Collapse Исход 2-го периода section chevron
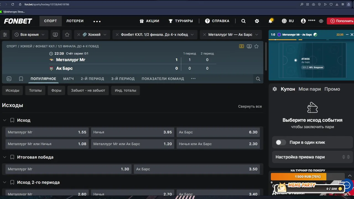 click(x=4, y=182)
